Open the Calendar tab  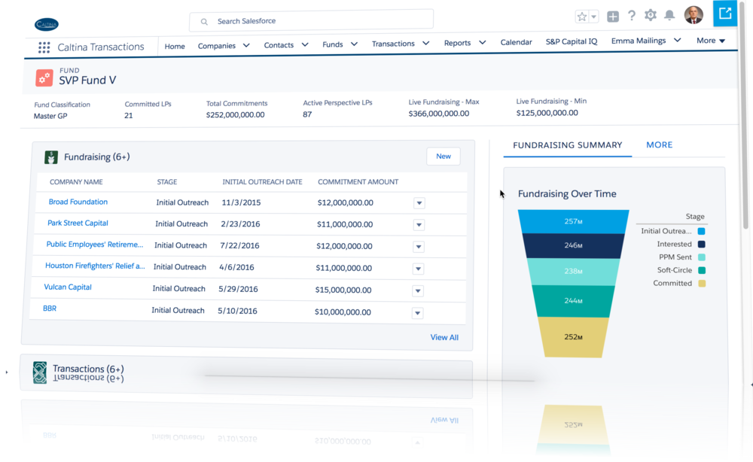pos(517,42)
